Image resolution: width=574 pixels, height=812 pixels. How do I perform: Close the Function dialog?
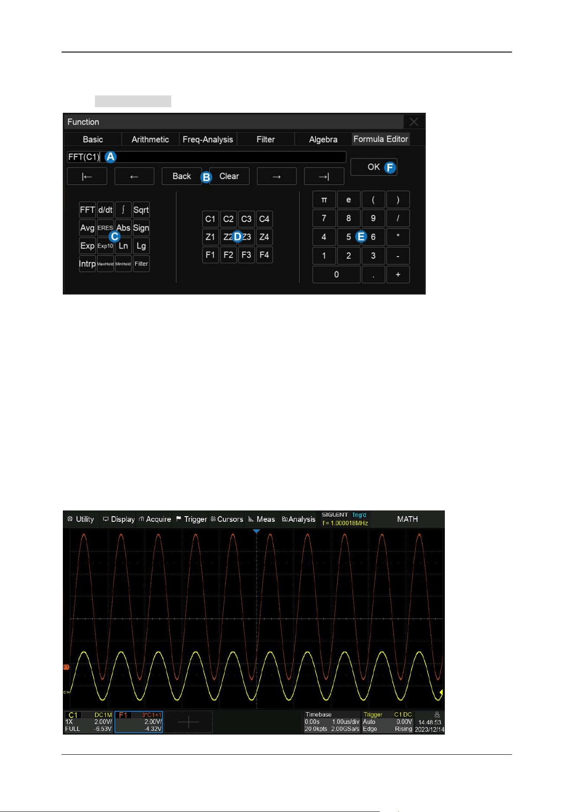coord(414,122)
